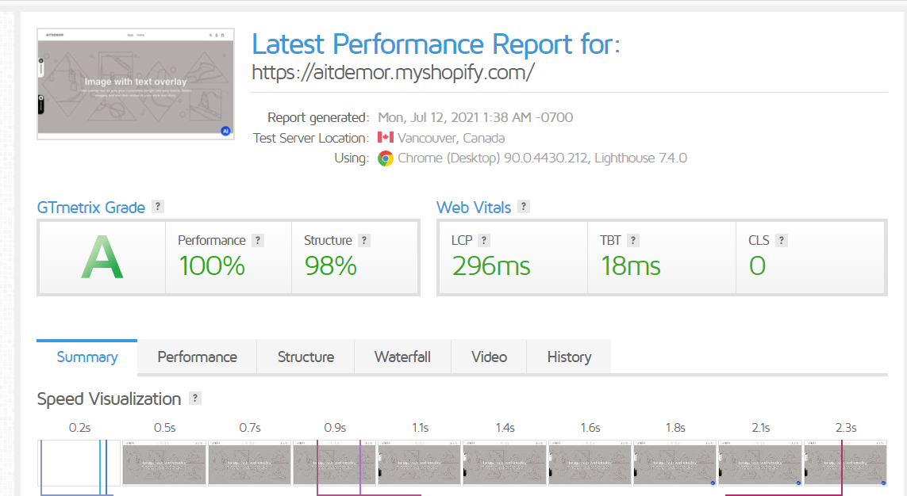This screenshot has height=496, width=907.
Task: Click the 100% Performance score
Action: (212, 266)
